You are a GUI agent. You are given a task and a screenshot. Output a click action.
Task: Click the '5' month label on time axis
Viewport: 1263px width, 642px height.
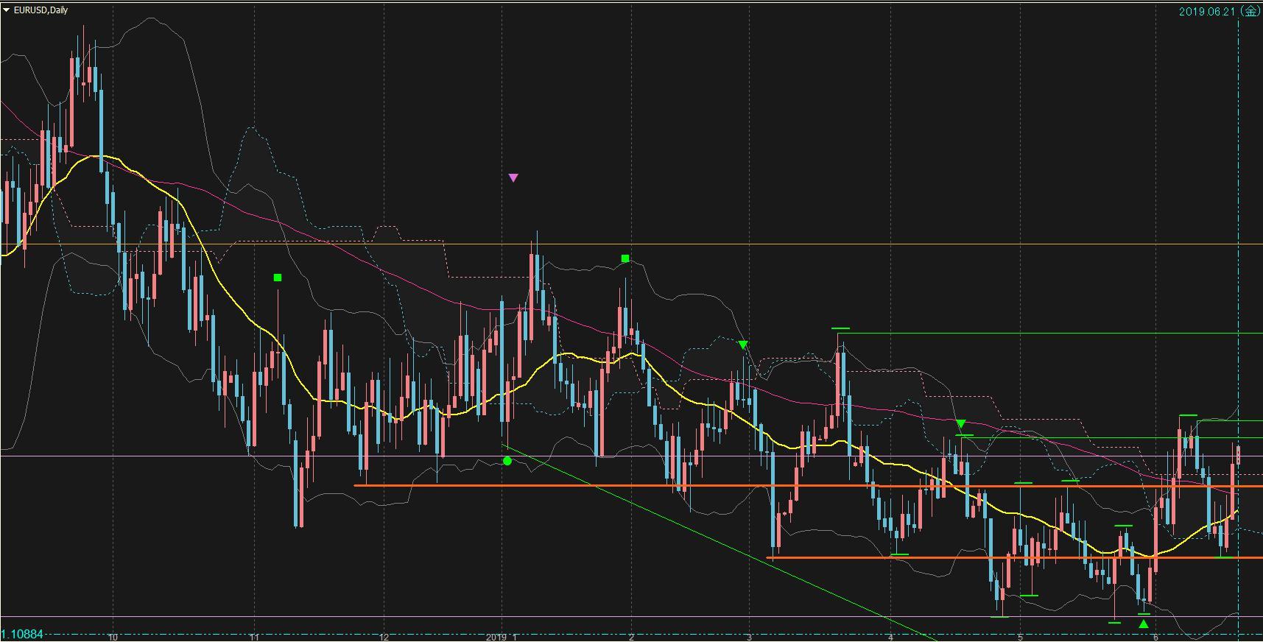[x=1020, y=637]
